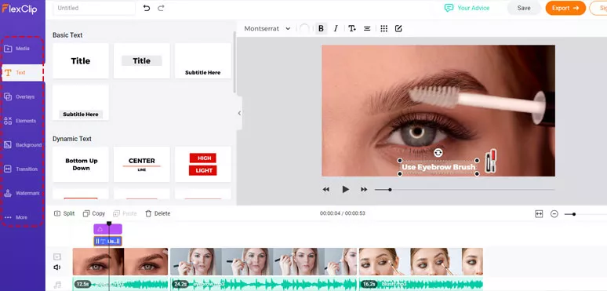Select the HIGH LIGHT dynamic text
The height and width of the screenshot is (291, 607).
point(203,164)
